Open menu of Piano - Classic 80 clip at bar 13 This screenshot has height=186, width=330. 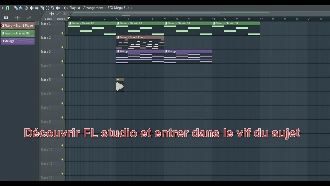point(214,23)
